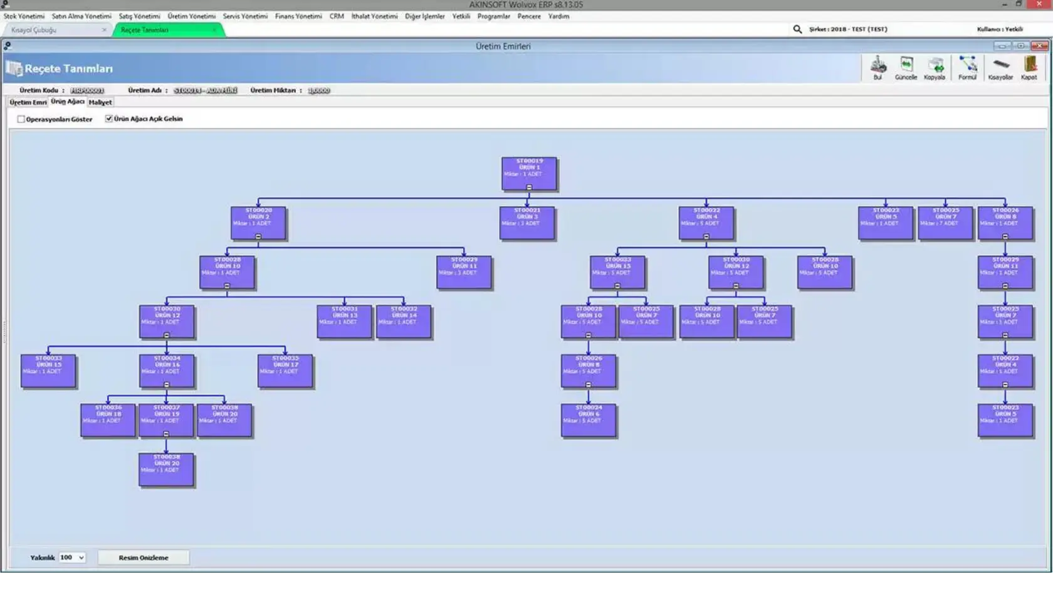Open the Yetkili menu
Viewport: 1053px width, 592px height.
tap(461, 16)
